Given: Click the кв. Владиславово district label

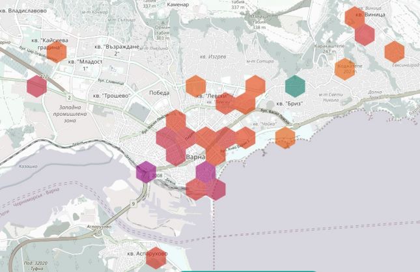Looking at the screenshot, I should (23, 11).
